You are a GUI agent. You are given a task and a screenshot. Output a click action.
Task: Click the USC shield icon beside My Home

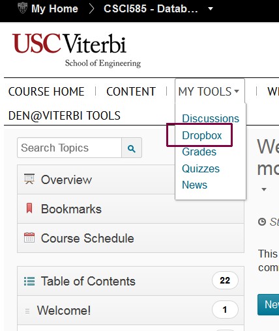coord(22,8)
